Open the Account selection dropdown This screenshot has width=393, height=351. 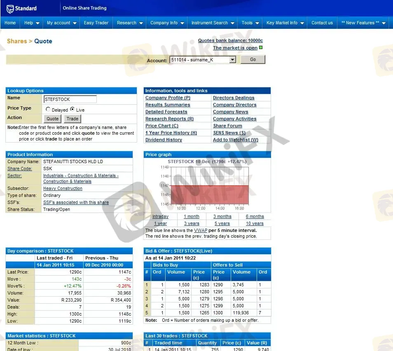233,60
